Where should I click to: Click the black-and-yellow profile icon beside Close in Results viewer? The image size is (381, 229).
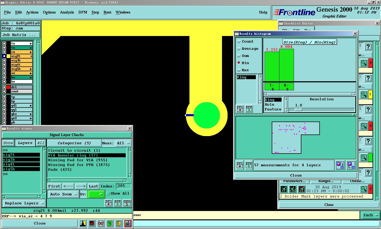pos(83,223)
